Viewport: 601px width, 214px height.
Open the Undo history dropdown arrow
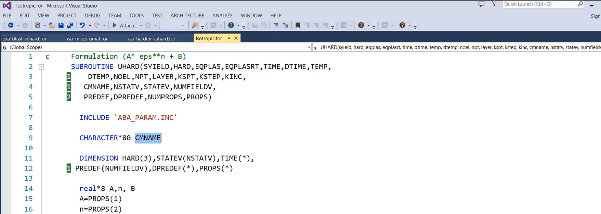[90, 25]
